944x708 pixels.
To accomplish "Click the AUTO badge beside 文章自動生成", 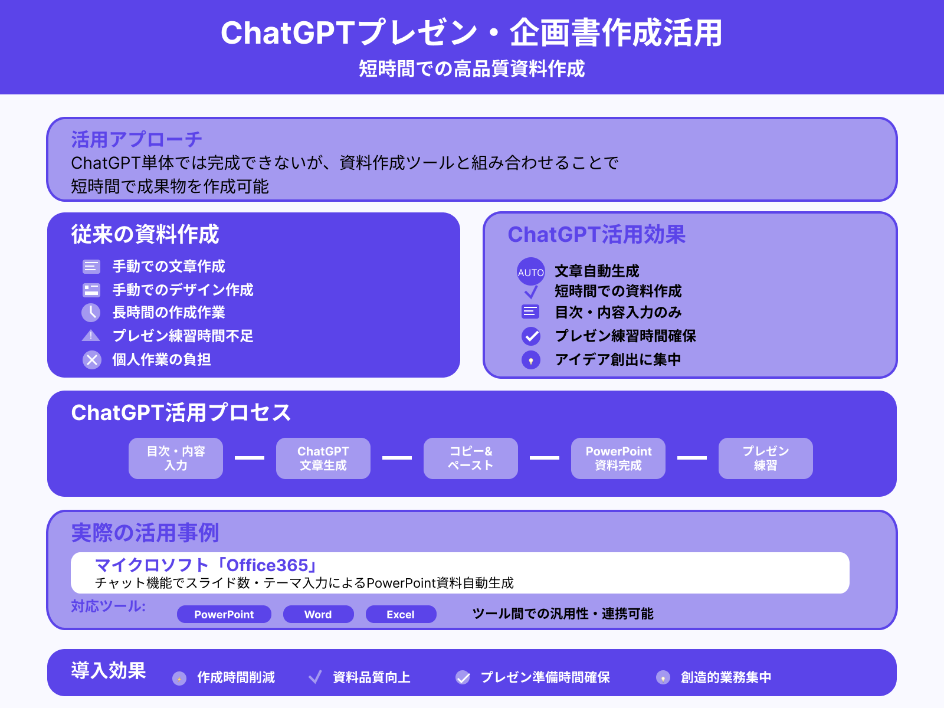I will pyautogui.click(x=531, y=272).
